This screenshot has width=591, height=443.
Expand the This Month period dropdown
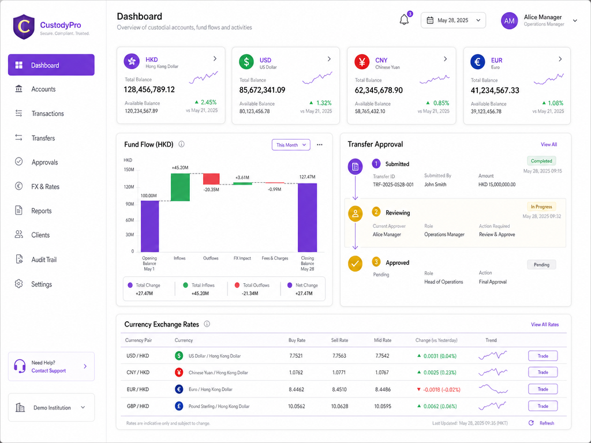pos(291,145)
